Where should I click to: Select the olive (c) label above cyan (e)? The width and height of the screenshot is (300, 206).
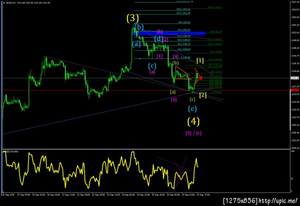pos(192,99)
